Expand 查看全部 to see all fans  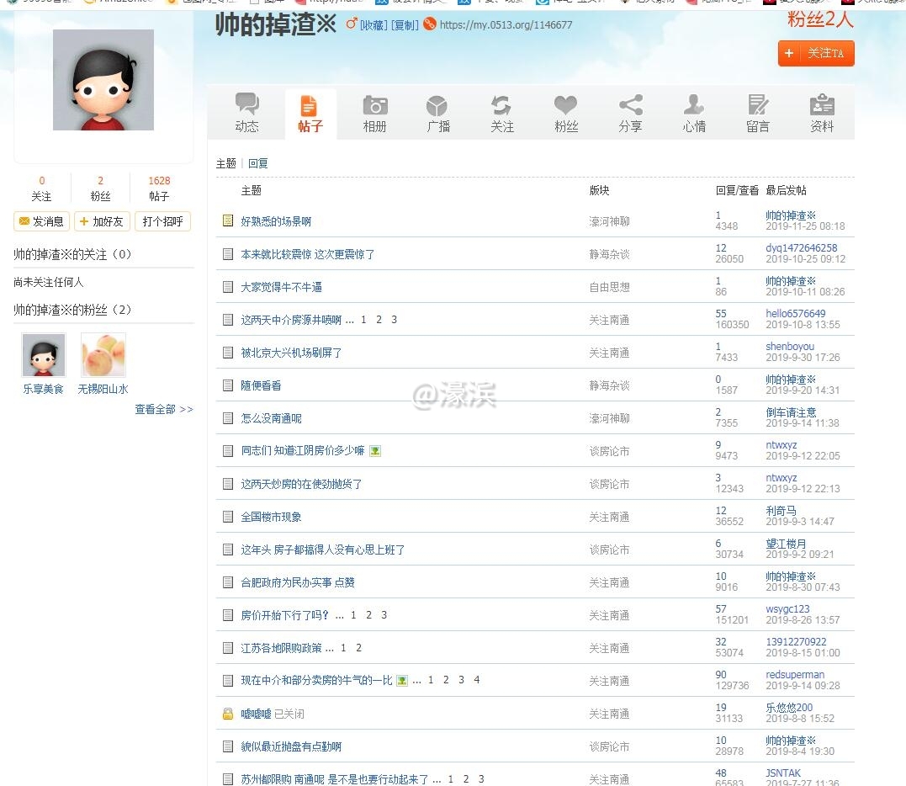click(156, 409)
